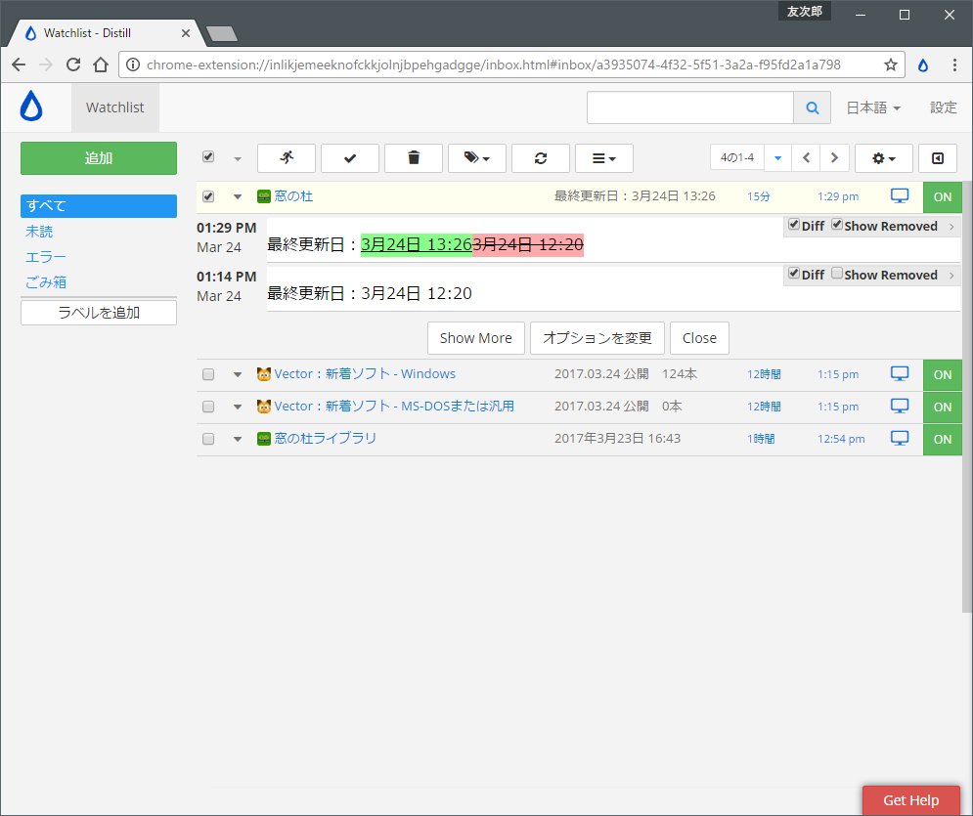Toggle Diff checkbox for 01:14 PM entry

coord(794,273)
